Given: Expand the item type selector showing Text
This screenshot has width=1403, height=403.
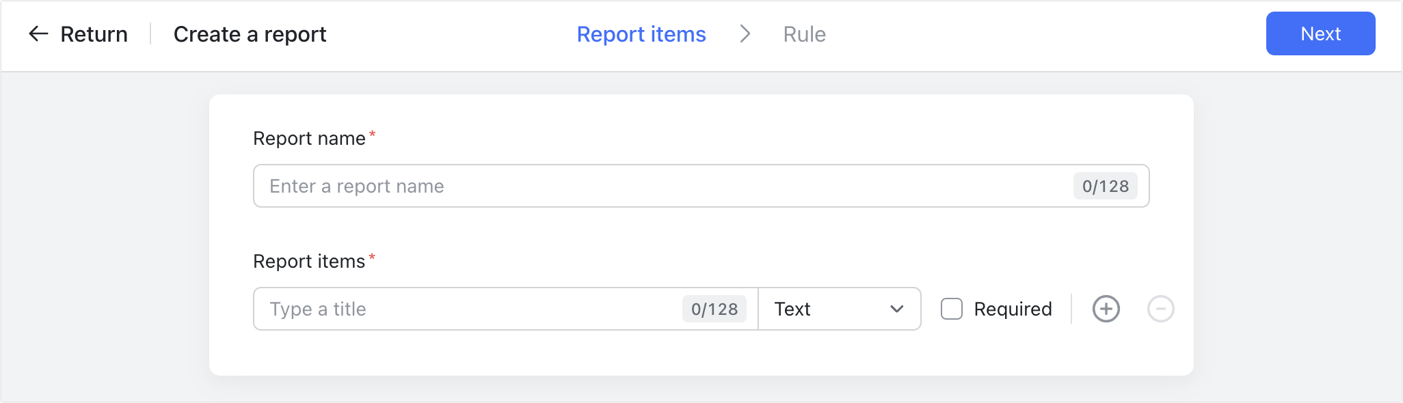Looking at the screenshot, I should 840,309.
